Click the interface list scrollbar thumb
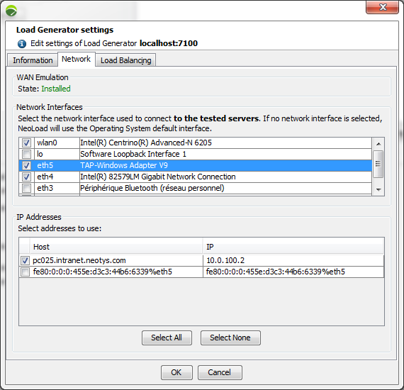 coord(378,164)
